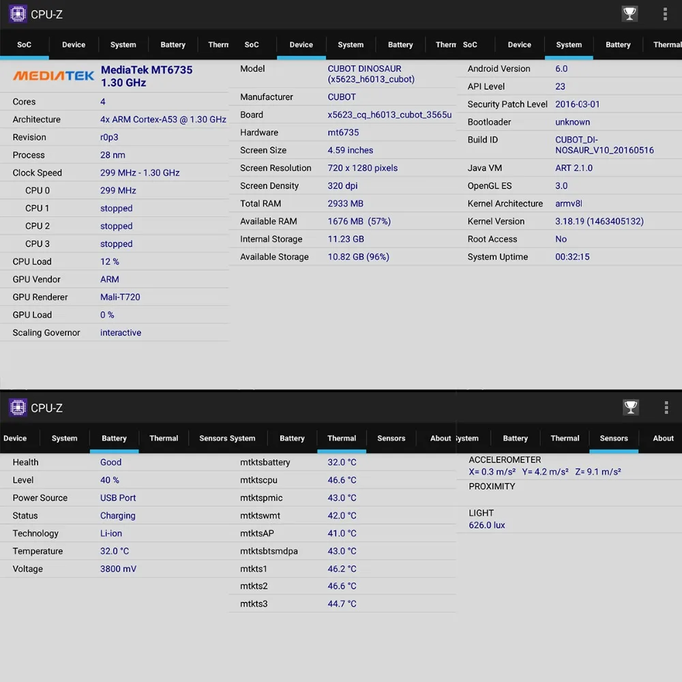
Task: Click the Clock Speed value '299 MHz - 1.30 GHz'
Action: [x=140, y=173]
